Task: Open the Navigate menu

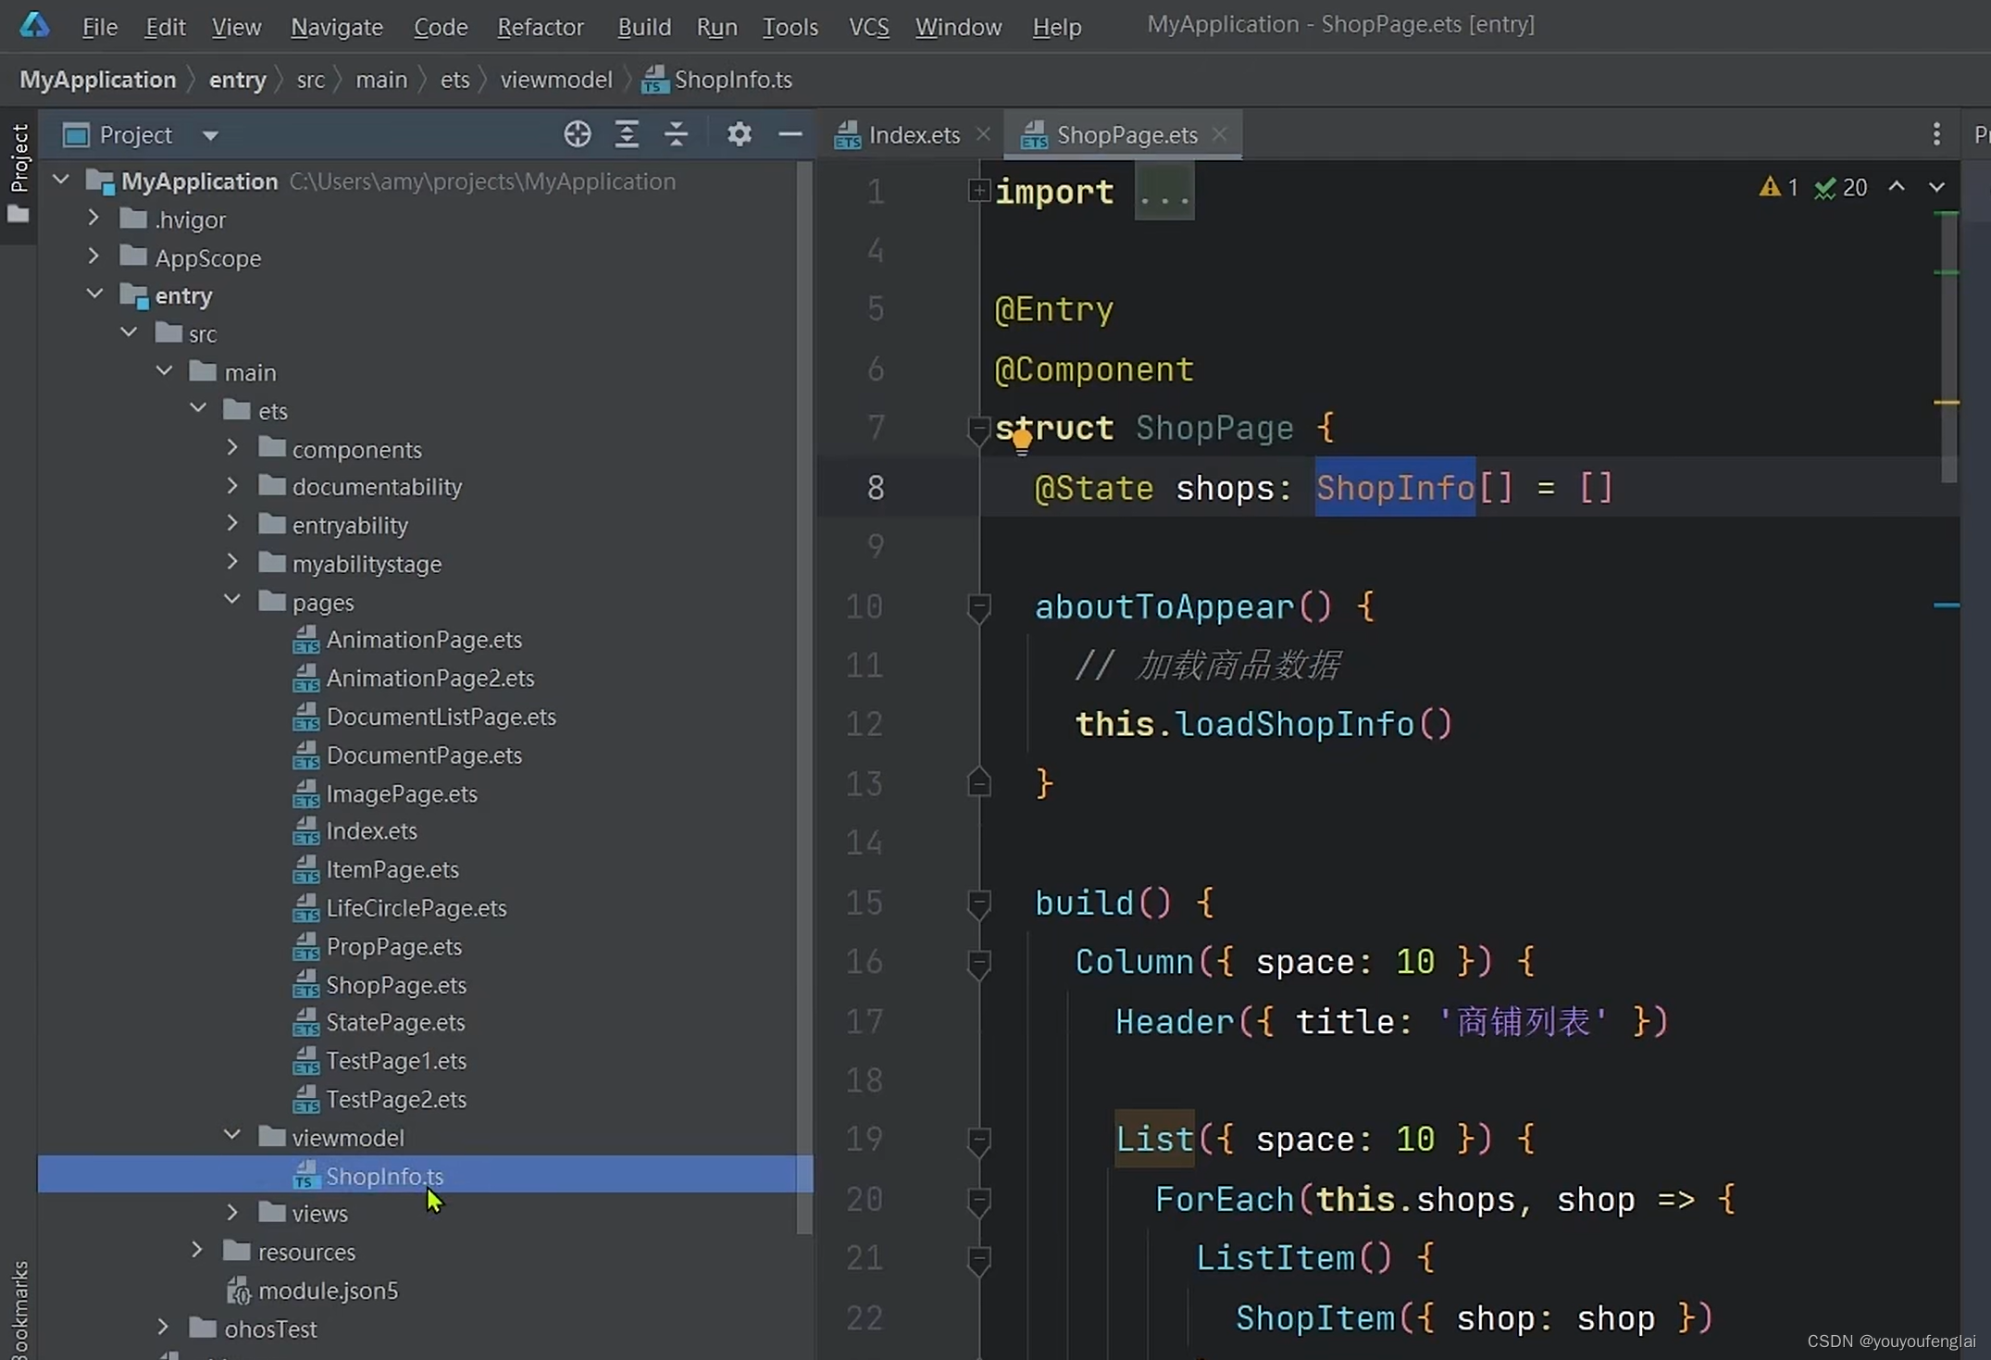Action: pyautogui.click(x=337, y=27)
